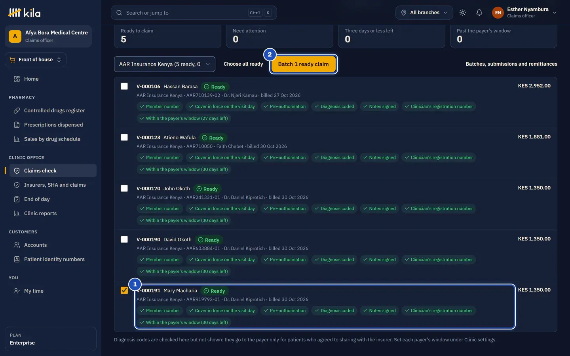The height and width of the screenshot is (356, 570).
Task: Click the Accounts people icon
Action: pyautogui.click(x=17, y=245)
